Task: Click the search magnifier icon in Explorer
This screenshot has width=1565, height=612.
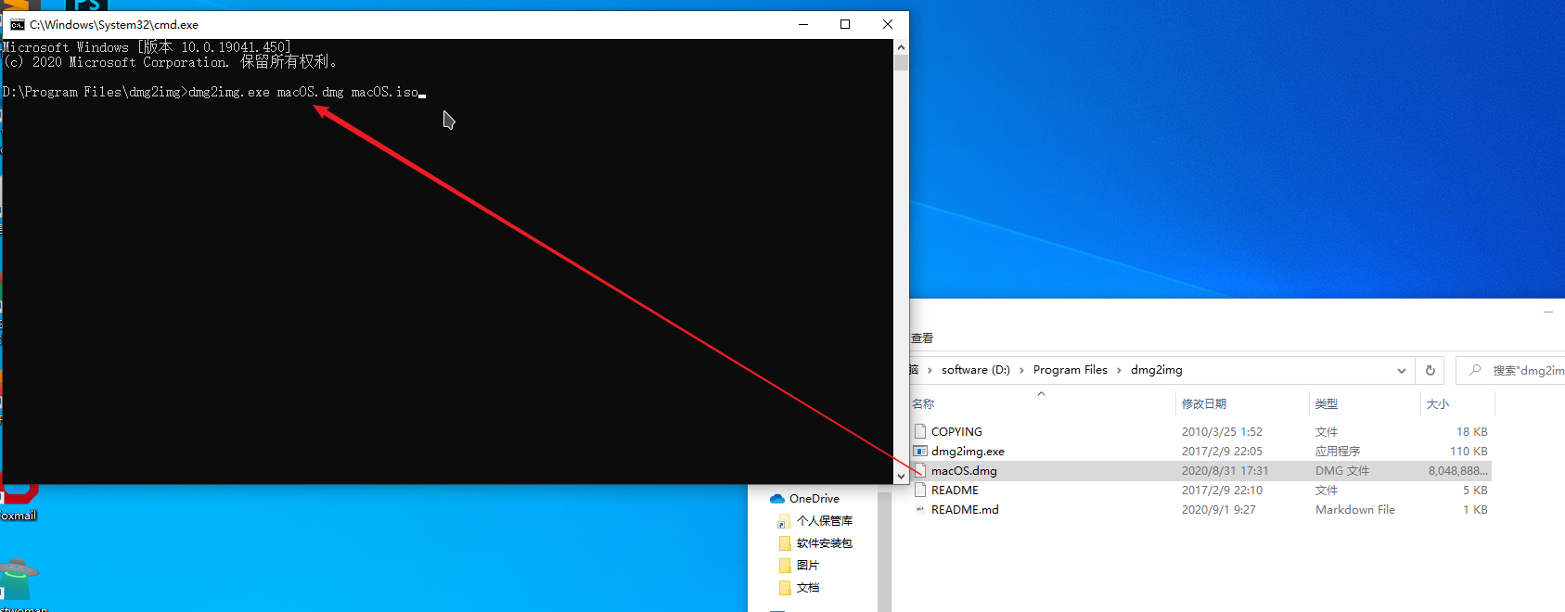Action: click(1475, 370)
